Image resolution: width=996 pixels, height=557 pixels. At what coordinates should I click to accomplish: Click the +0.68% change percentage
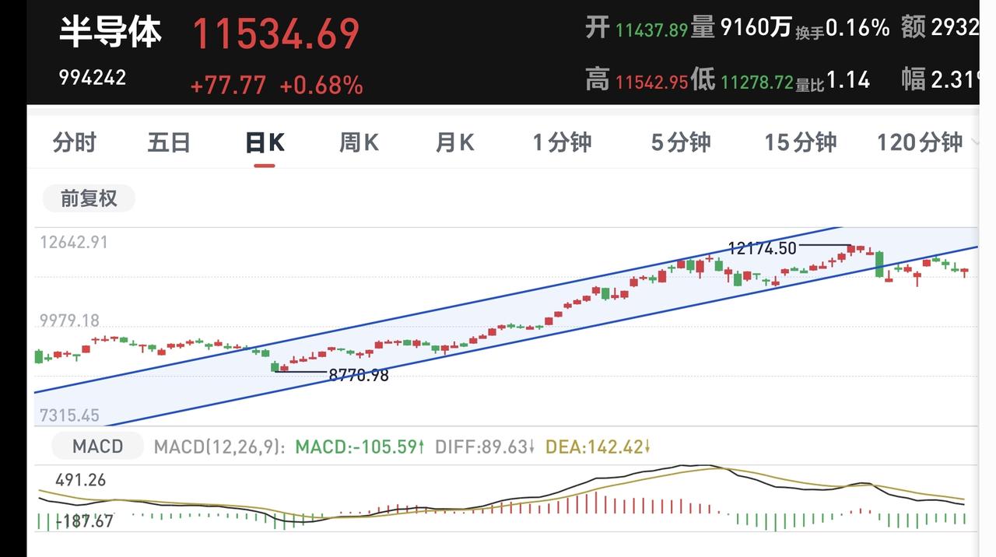(321, 86)
